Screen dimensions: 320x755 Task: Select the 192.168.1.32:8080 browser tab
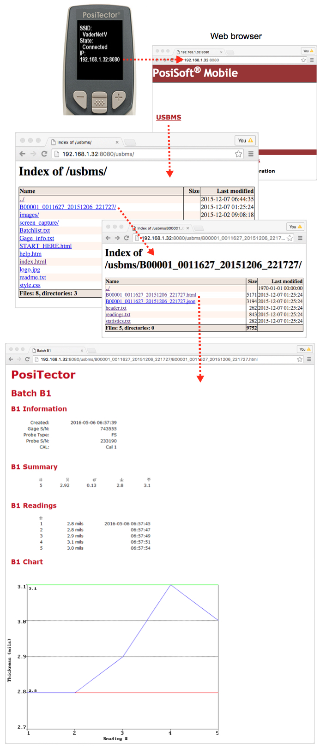[199, 52]
